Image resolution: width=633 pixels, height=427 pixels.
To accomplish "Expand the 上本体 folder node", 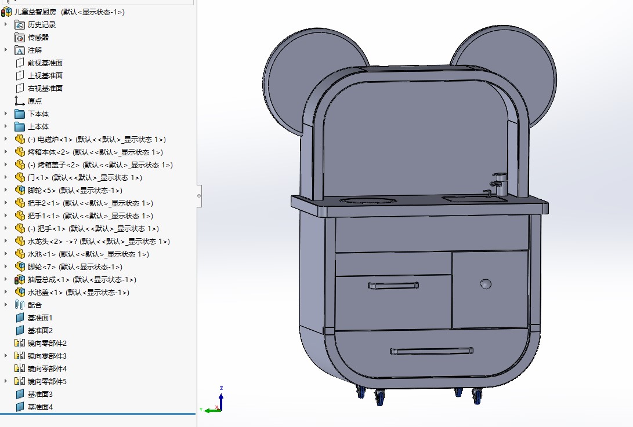I will pyautogui.click(x=6, y=127).
